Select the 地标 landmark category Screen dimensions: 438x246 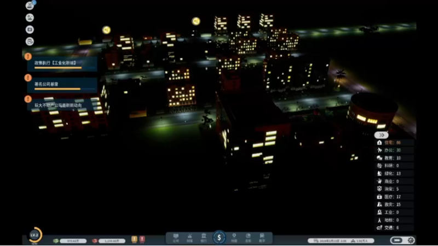(394, 220)
